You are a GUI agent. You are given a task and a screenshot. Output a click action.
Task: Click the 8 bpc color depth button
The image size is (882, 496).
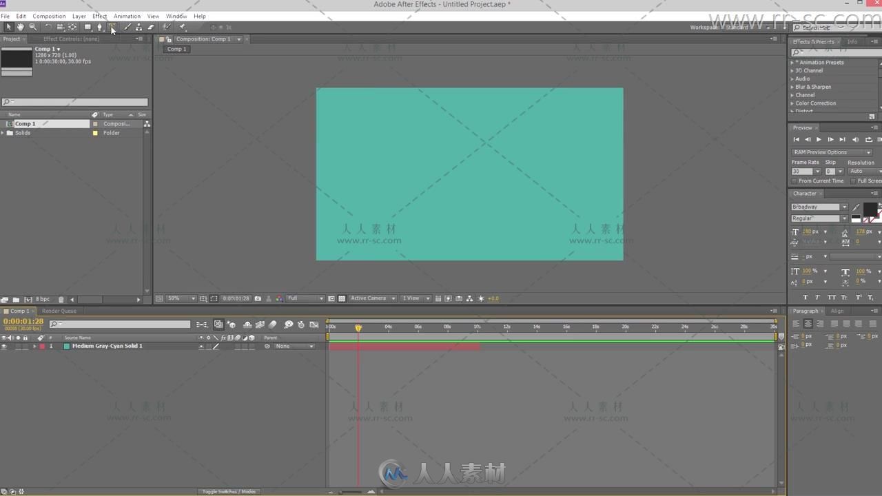(43, 300)
